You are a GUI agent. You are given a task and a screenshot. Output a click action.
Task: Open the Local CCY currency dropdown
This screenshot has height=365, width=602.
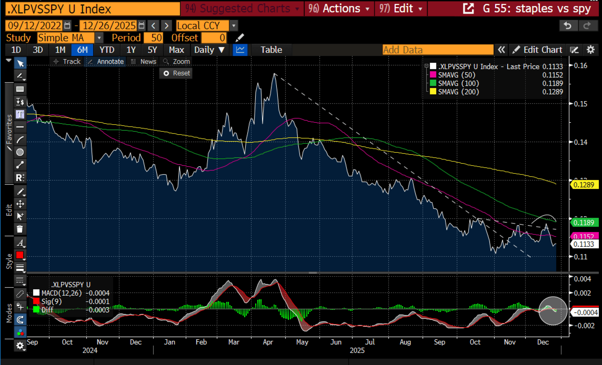point(234,26)
